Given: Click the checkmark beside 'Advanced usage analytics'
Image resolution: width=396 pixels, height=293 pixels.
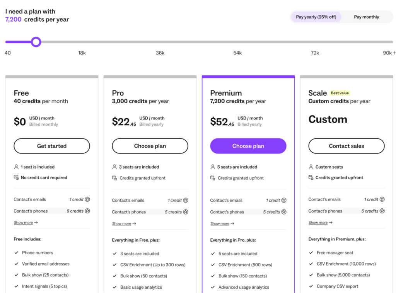Looking at the screenshot, I should click(213, 287).
